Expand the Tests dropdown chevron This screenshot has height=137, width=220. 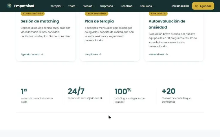(x=77, y=6)
